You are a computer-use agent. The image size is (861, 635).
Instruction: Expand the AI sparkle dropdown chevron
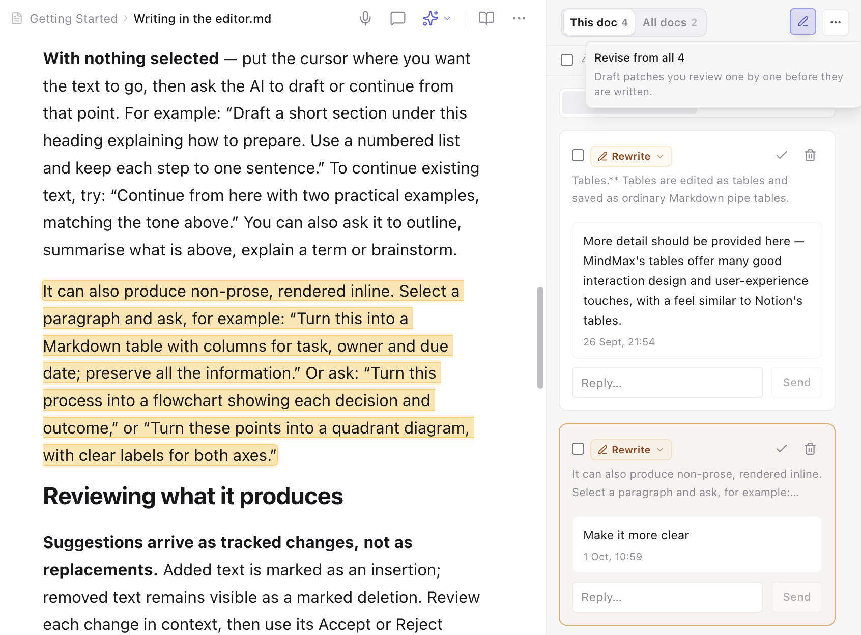click(447, 19)
